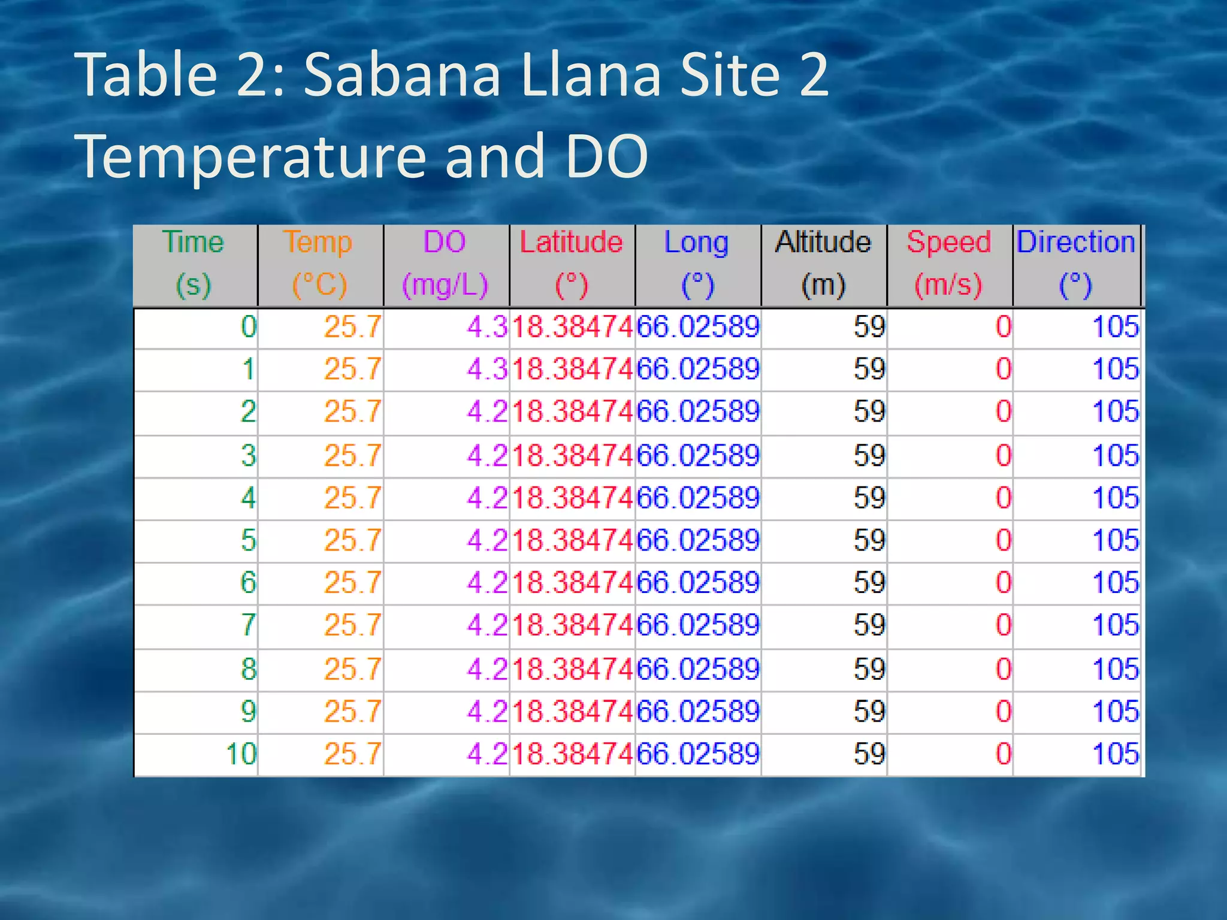Select Longitude 66.02589 in the time 4 row
The image size is (1227, 920).
699,499
